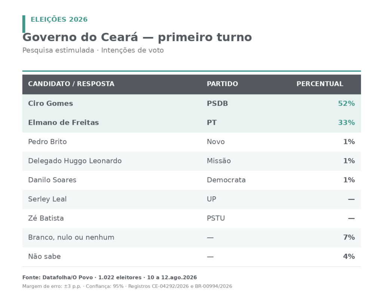Click the 33% percentage value
383x299 pixels.
346,123
